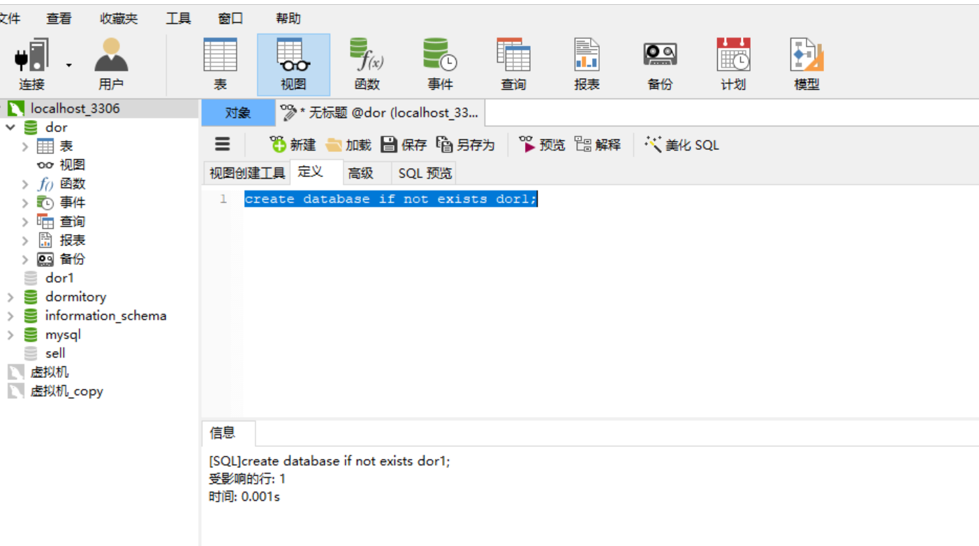Switch to the SQL 预览 tab
The width and height of the screenshot is (979, 546).
pyautogui.click(x=423, y=172)
